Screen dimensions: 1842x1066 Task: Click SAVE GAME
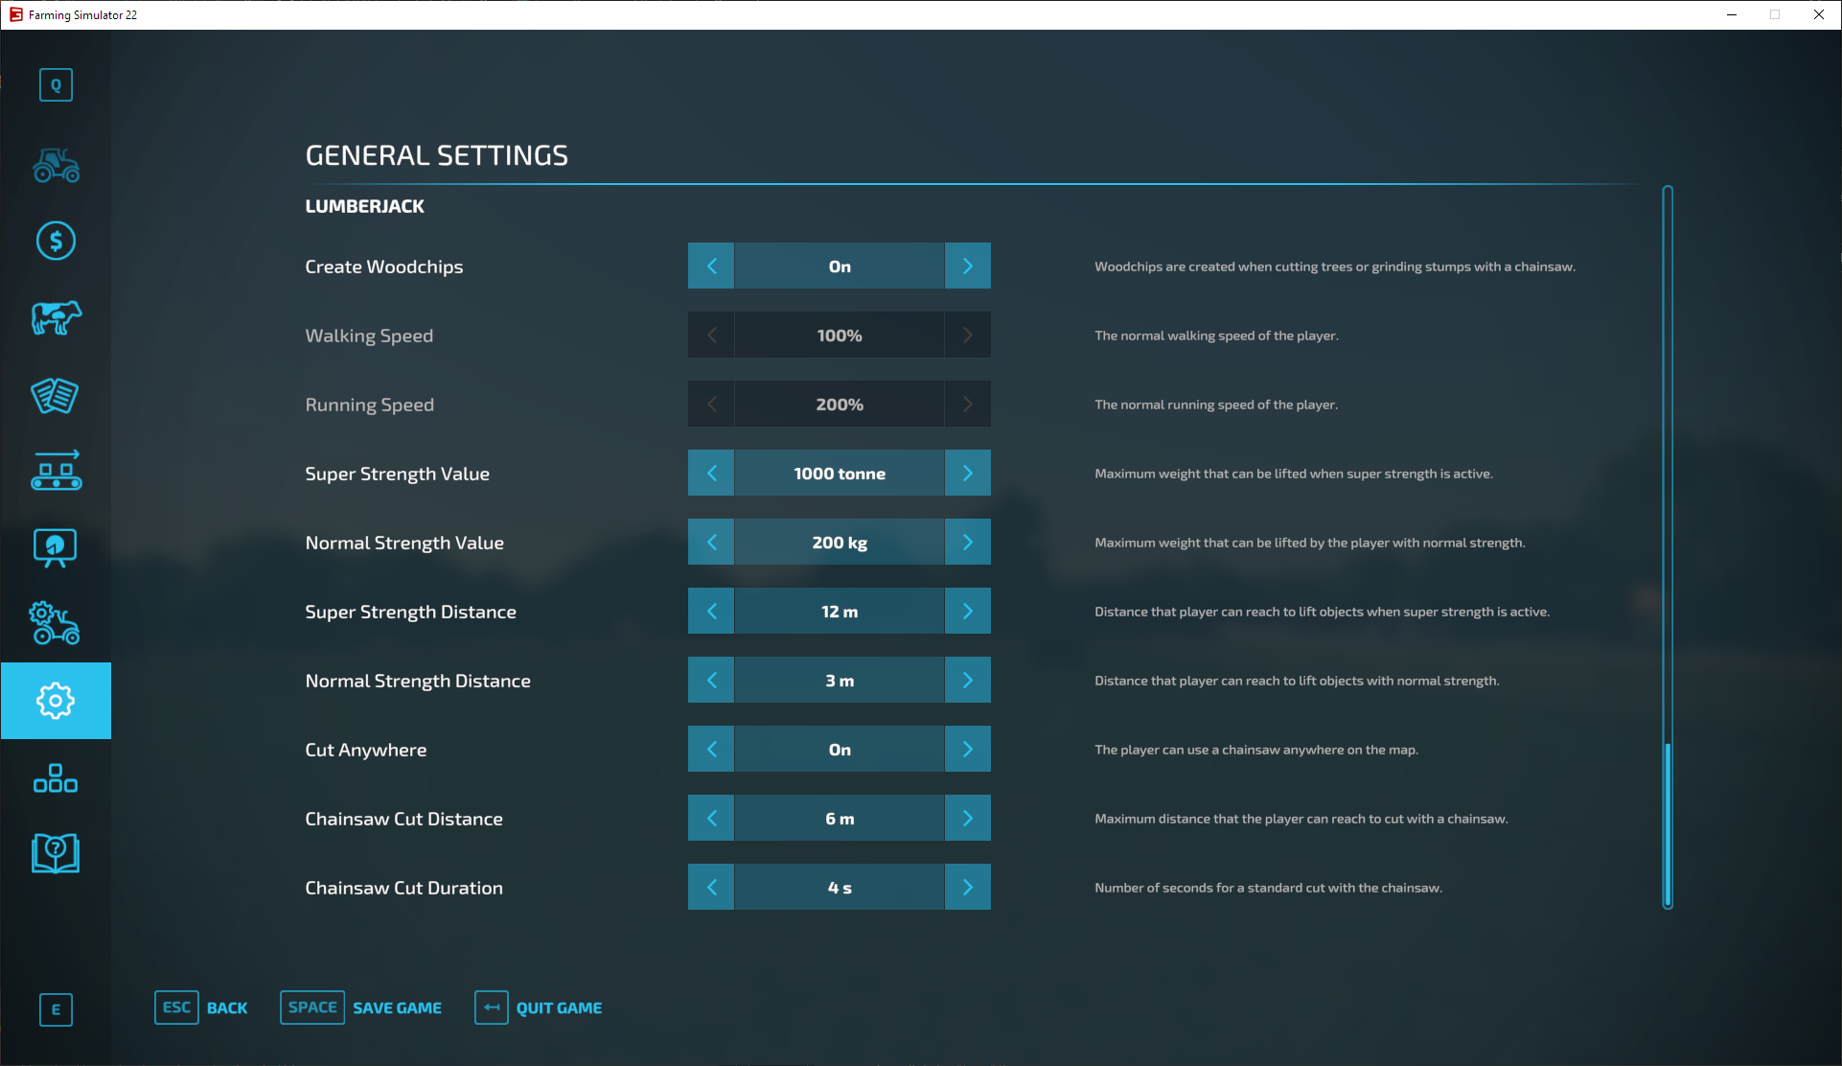tap(397, 1008)
